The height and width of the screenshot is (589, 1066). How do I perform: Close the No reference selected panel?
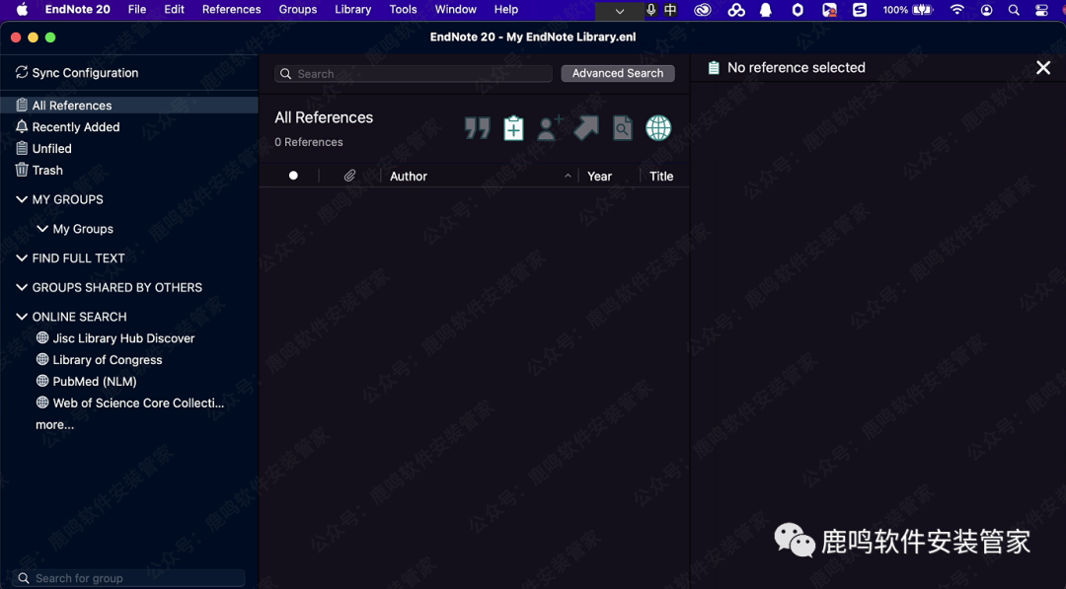pyautogui.click(x=1043, y=68)
